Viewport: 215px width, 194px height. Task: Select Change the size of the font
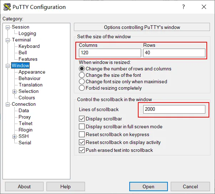[82, 75]
